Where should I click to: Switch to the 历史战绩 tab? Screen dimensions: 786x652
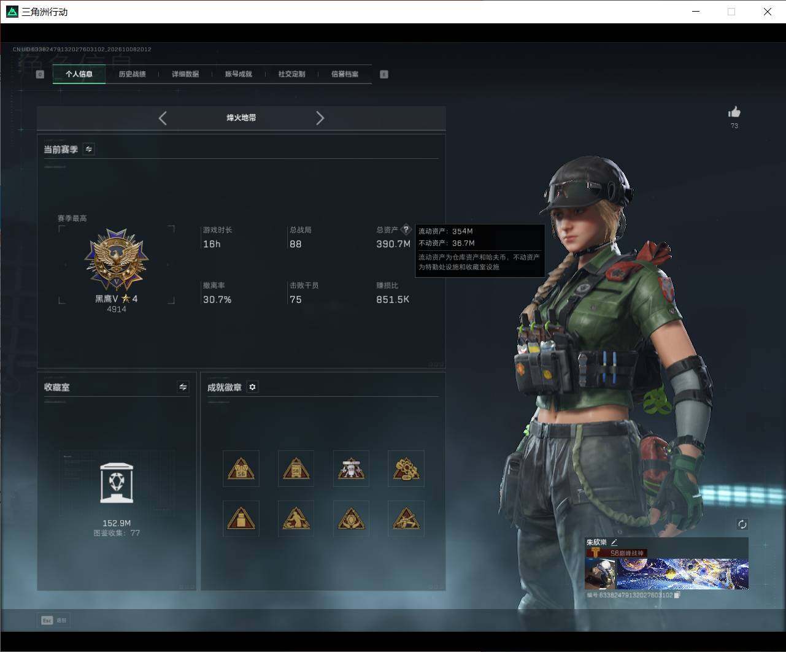click(x=132, y=74)
